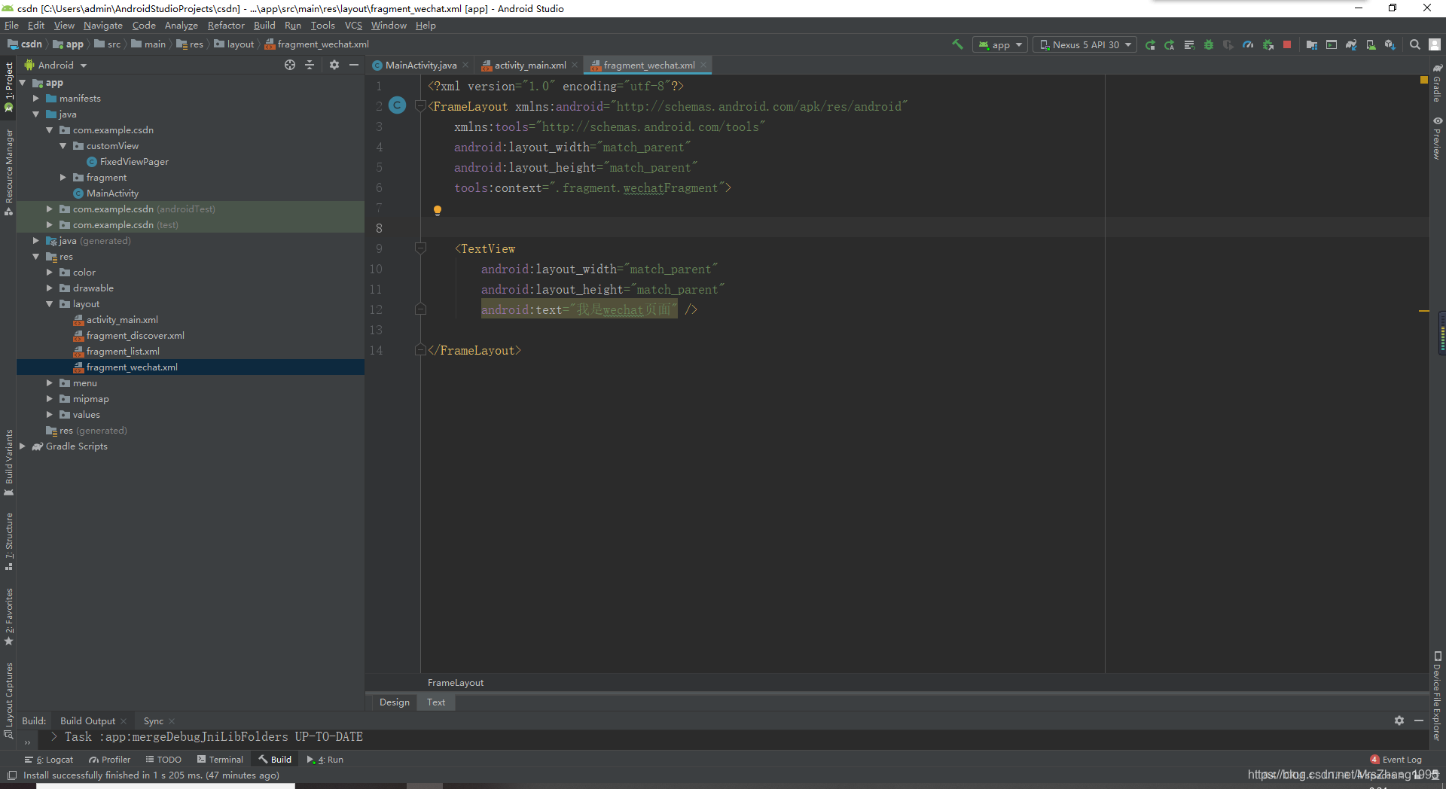This screenshot has height=789, width=1446.
Task: Open the SDK Manager icon
Action: pos(1390,44)
